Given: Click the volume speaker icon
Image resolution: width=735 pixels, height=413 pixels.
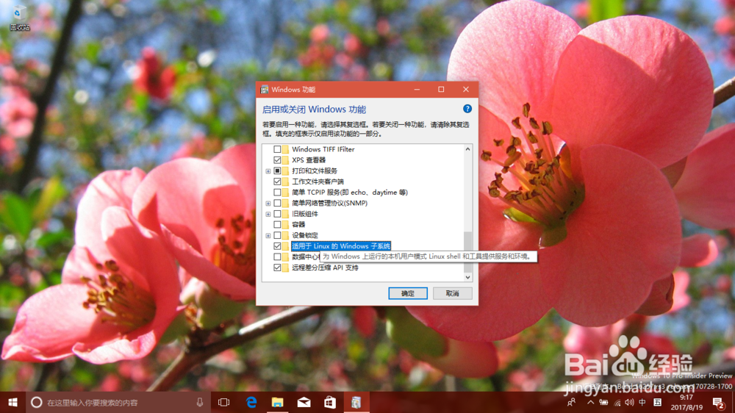Looking at the screenshot, I should pyautogui.click(x=629, y=402).
